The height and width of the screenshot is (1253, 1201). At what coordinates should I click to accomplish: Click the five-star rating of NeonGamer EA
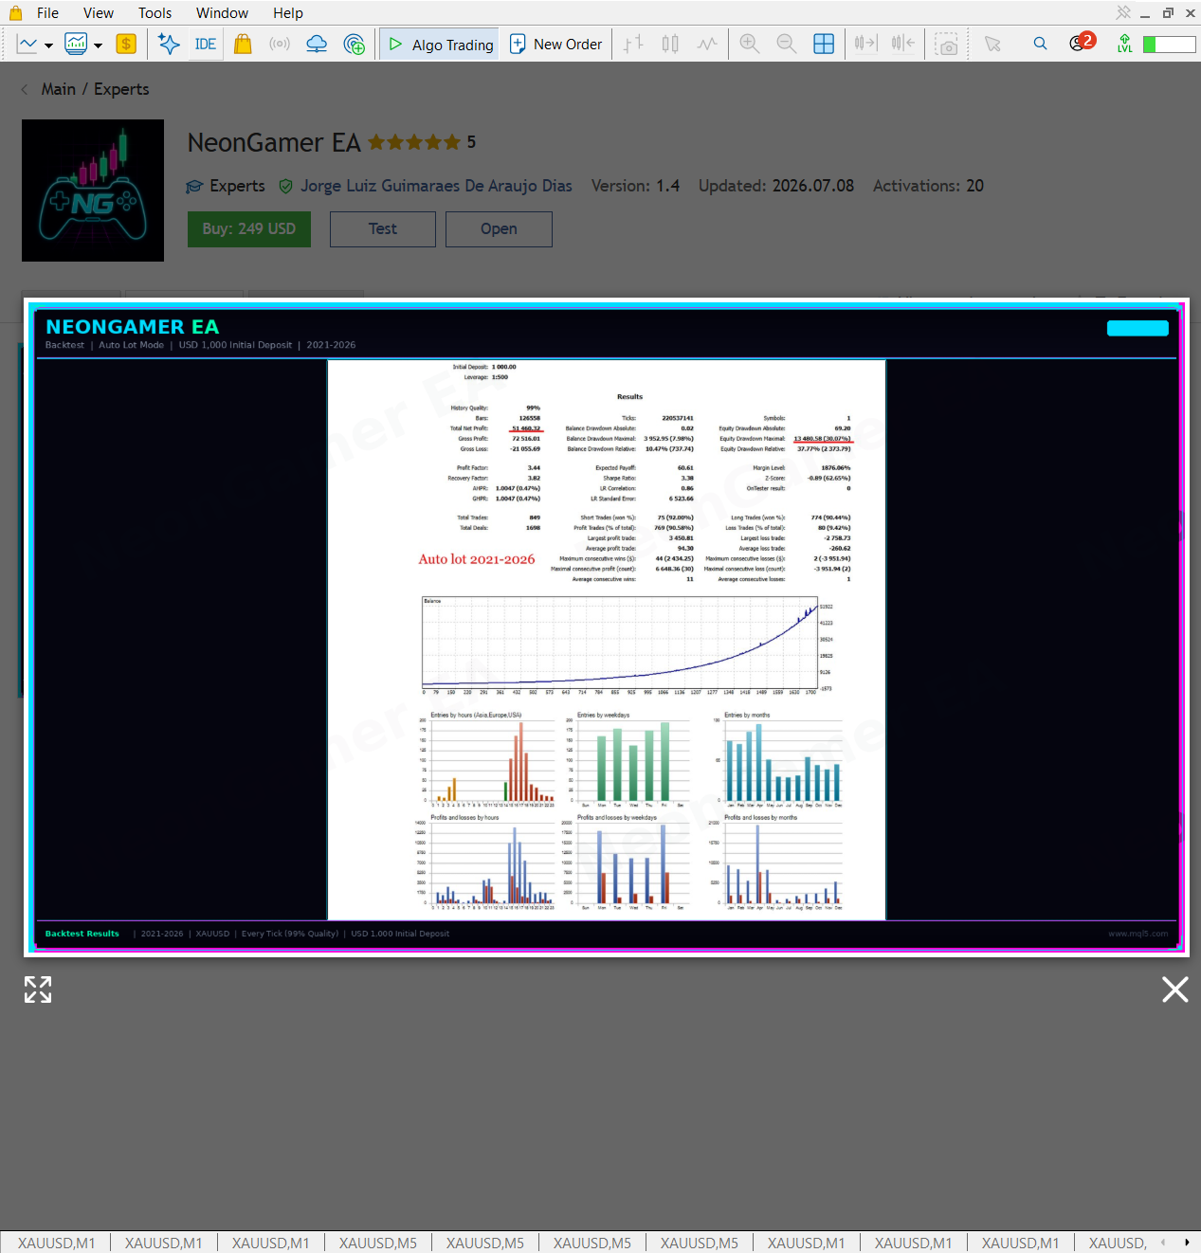tap(414, 142)
